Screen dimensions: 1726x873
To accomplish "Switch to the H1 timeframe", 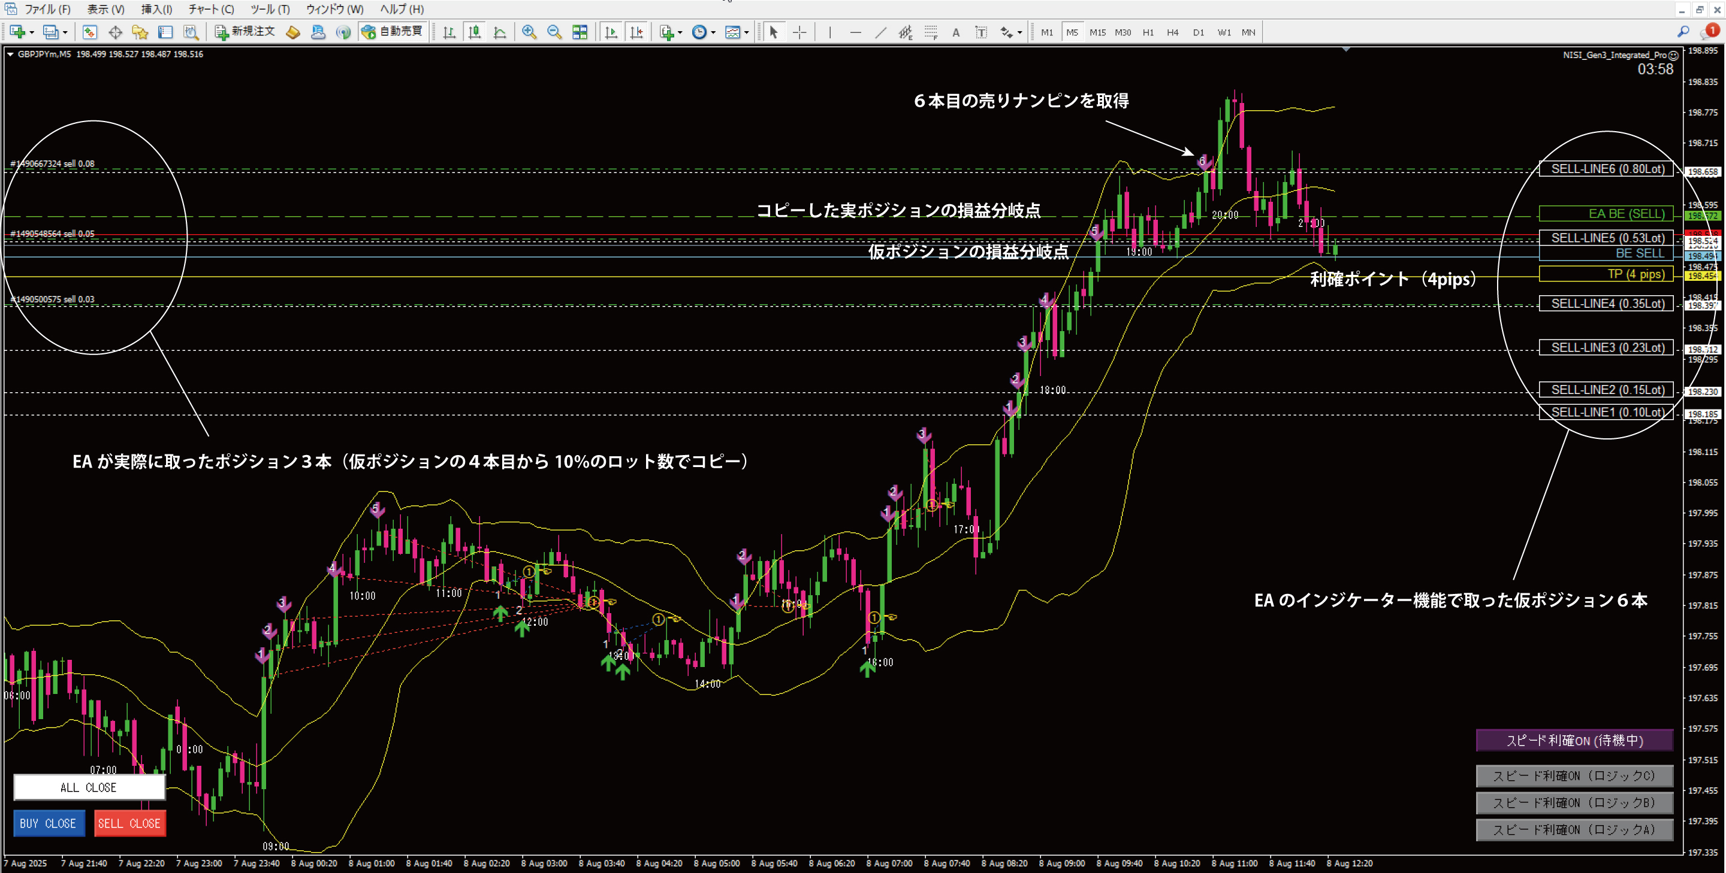I will pyautogui.click(x=1148, y=32).
